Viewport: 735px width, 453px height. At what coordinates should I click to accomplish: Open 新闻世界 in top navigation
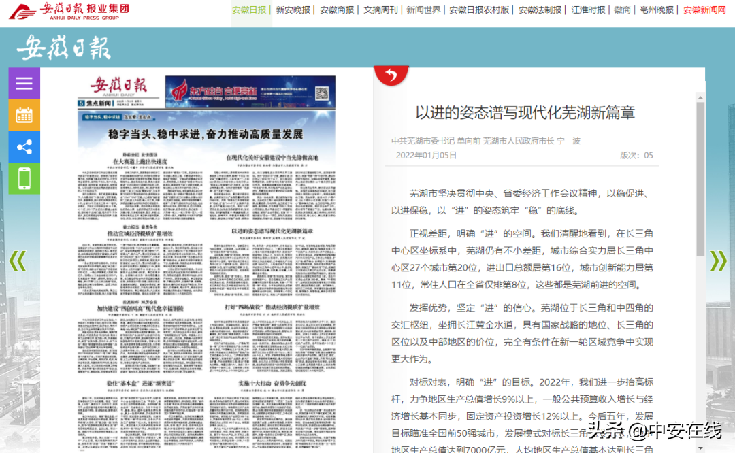(423, 10)
